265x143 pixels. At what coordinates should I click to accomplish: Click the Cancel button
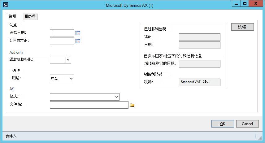tap(247, 124)
